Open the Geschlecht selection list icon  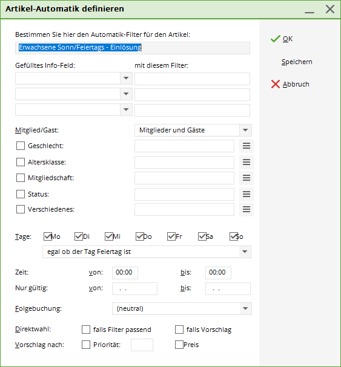coord(247,146)
